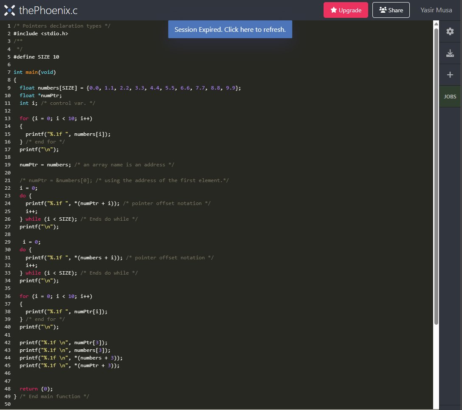Click the 'an array name is an address' comment
Viewport: 462px width, 410px height.
pyautogui.click(x=124, y=165)
